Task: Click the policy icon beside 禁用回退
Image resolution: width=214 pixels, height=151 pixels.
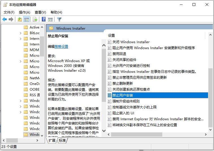Action: pos(110,54)
